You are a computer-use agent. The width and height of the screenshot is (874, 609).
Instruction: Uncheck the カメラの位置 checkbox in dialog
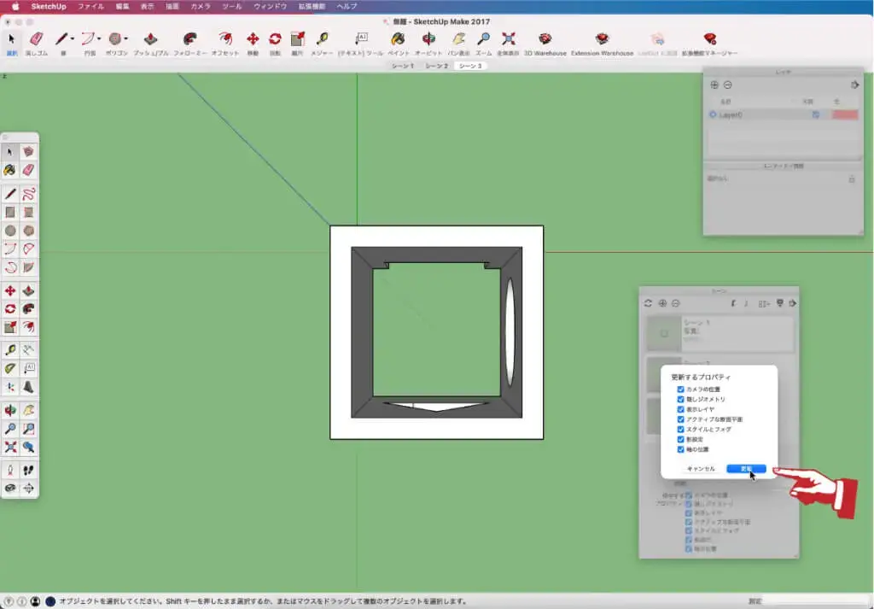click(x=680, y=389)
